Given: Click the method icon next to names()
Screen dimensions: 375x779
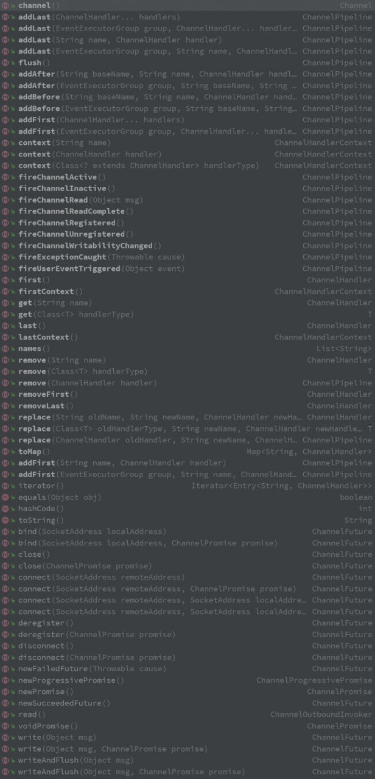Looking at the screenshot, I should pyautogui.click(x=5, y=349).
